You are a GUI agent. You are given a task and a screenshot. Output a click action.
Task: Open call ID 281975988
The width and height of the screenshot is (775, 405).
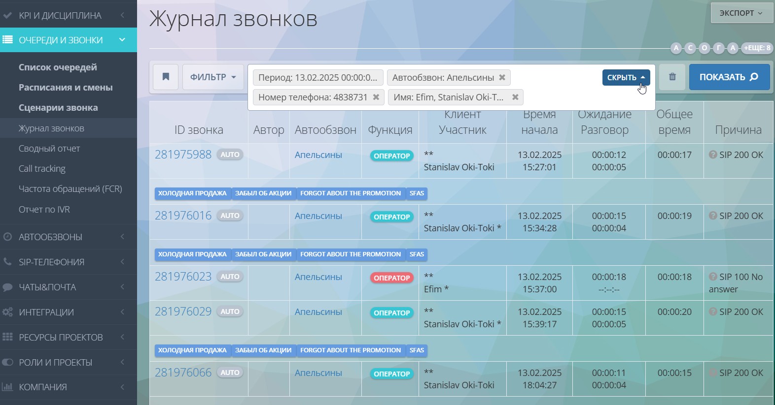pos(183,155)
